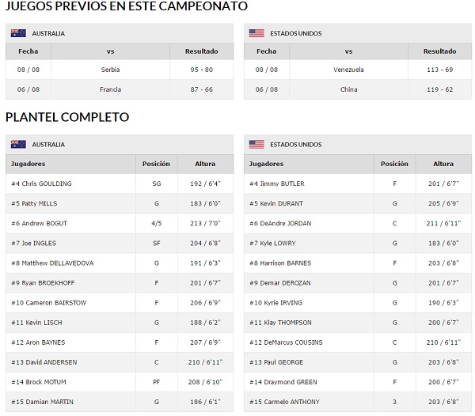Click the Australia flag in previous games table

click(x=18, y=33)
